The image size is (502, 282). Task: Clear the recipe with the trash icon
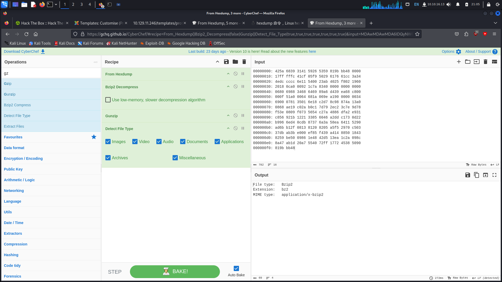(244, 62)
